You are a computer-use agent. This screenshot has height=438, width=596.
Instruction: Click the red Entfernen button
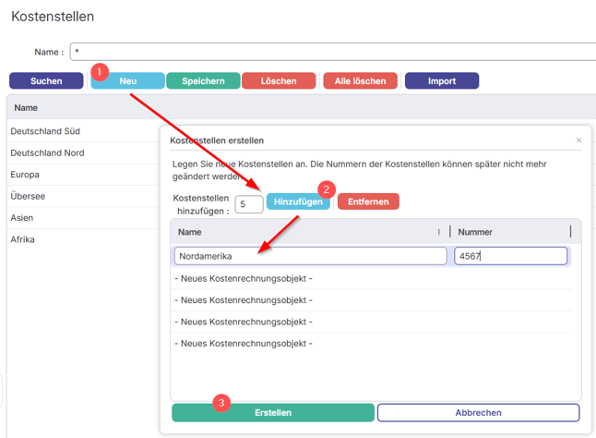click(x=368, y=201)
